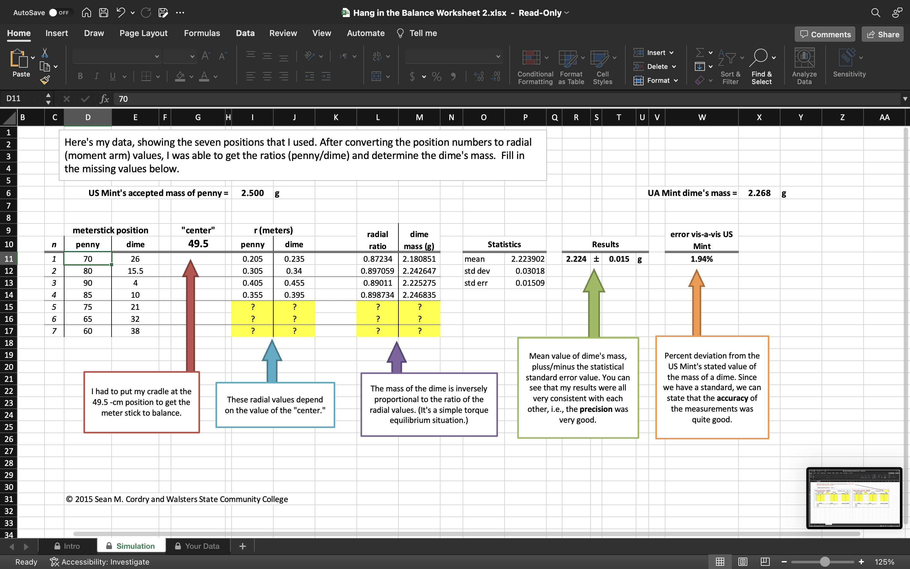Switch to the Formulas ribbon tab
Image resolution: width=910 pixels, height=569 pixels.
202,33
